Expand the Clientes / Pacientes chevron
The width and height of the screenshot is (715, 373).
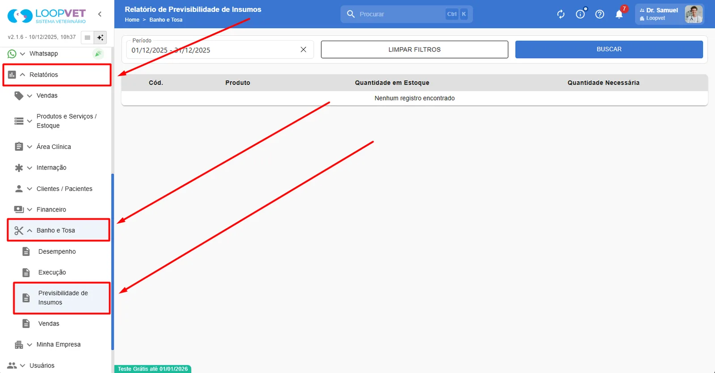click(x=29, y=189)
